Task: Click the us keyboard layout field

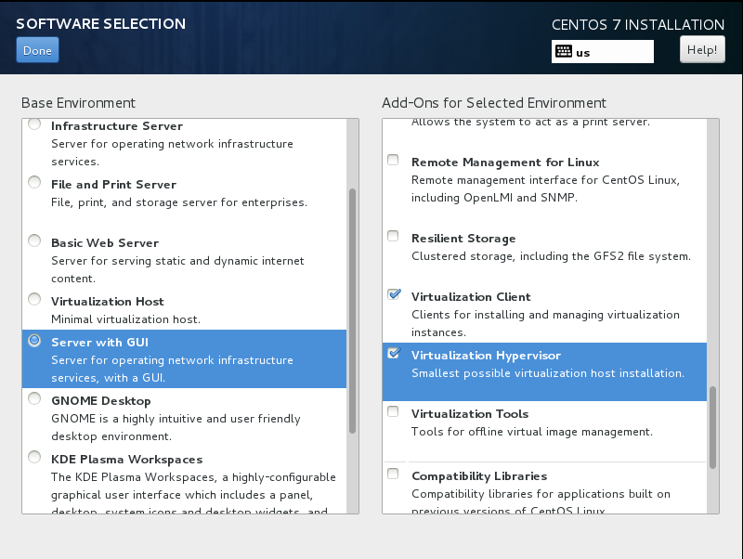Action: (x=602, y=52)
